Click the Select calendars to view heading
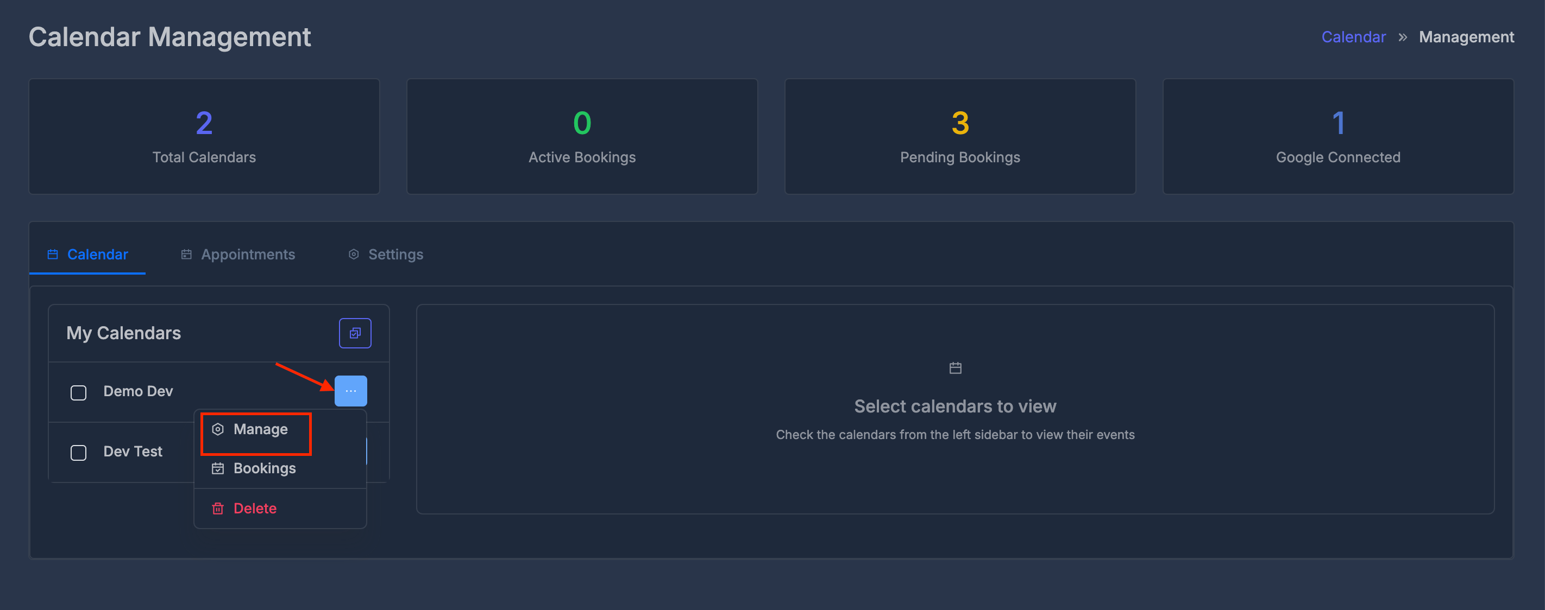This screenshot has height=610, width=1545. coord(955,406)
